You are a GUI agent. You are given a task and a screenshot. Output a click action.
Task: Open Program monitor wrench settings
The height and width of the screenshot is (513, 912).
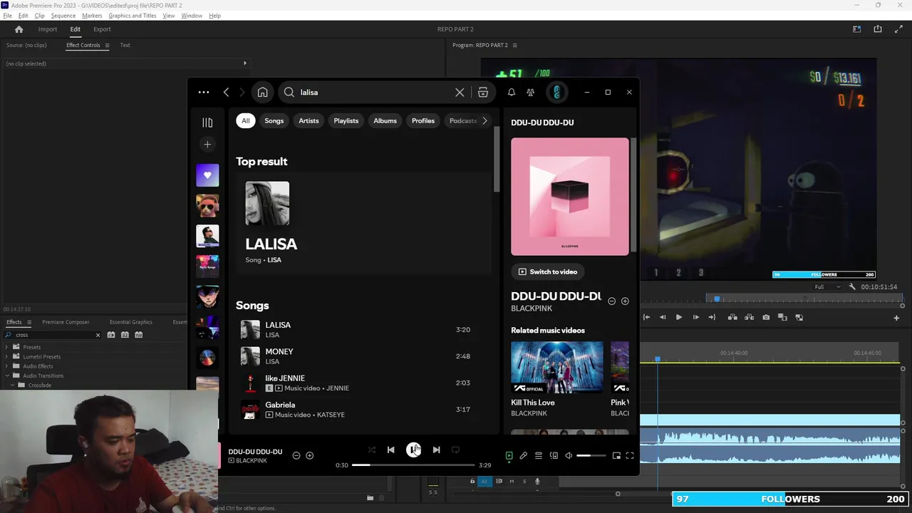click(x=852, y=286)
